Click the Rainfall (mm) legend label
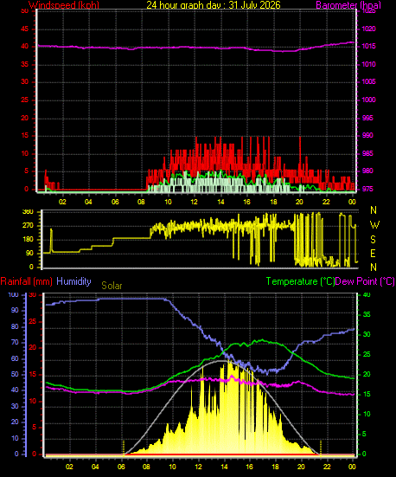The width and height of the screenshot is (396, 477). coord(27,281)
